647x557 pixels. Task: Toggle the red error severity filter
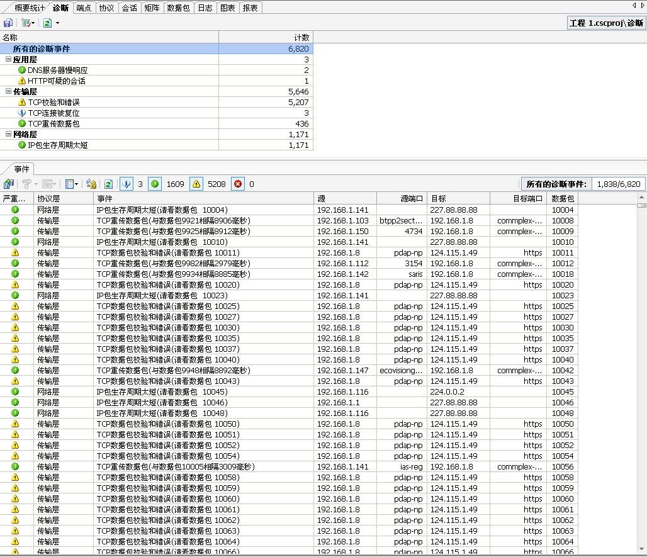click(238, 184)
